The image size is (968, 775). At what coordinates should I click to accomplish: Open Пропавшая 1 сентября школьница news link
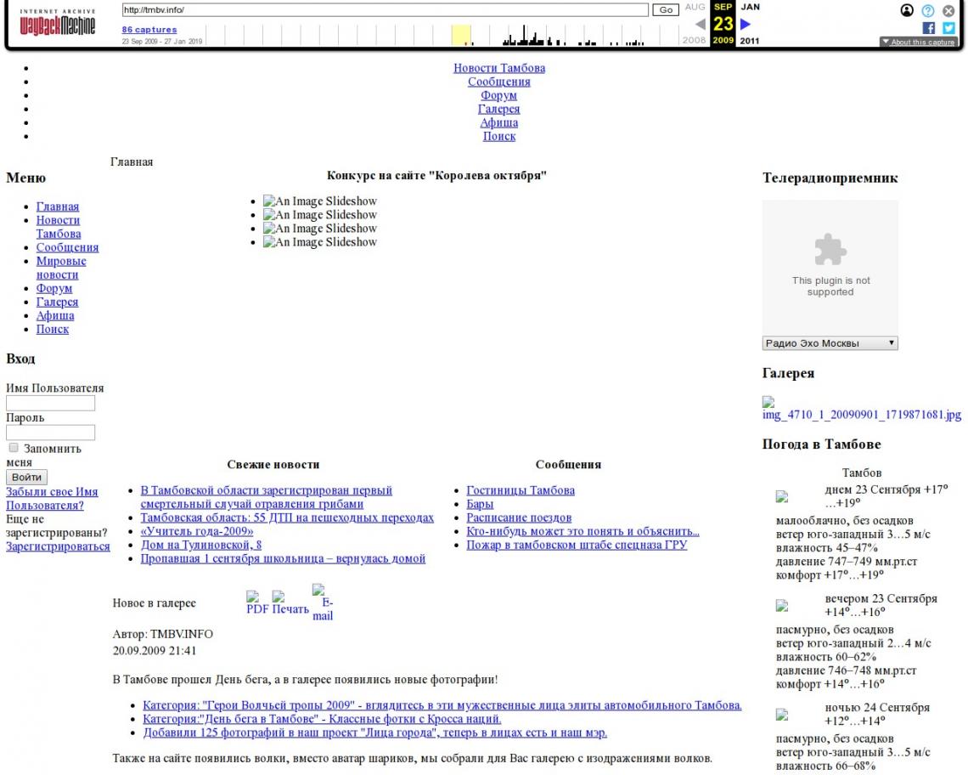pos(283,558)
